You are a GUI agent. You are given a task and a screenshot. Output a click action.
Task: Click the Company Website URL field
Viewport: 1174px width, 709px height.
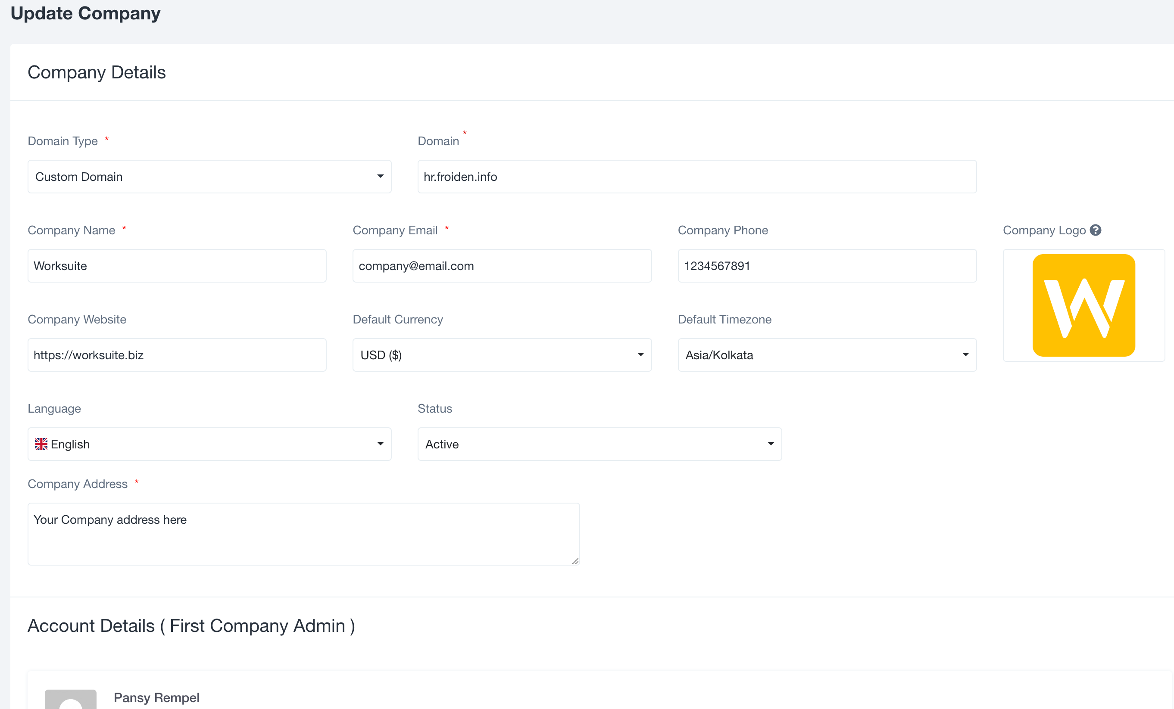(x=177, y=355)
